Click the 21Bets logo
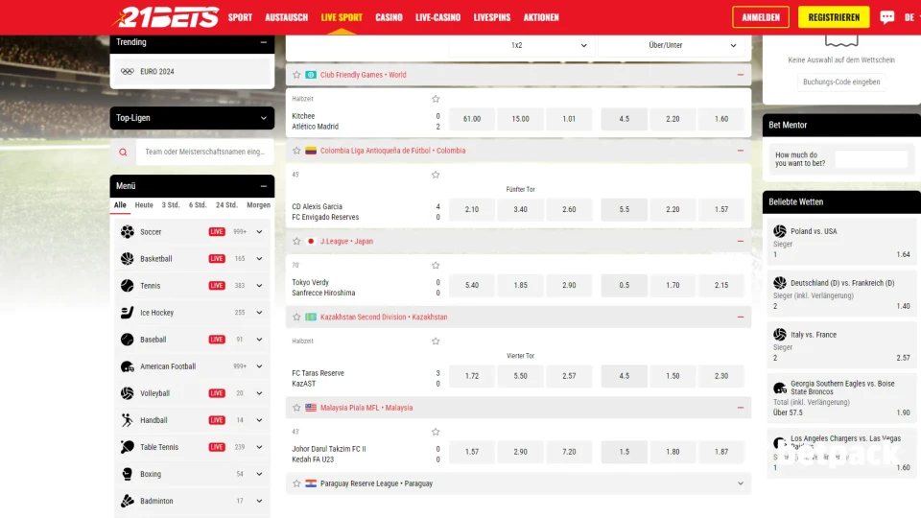 pos(166,17)
